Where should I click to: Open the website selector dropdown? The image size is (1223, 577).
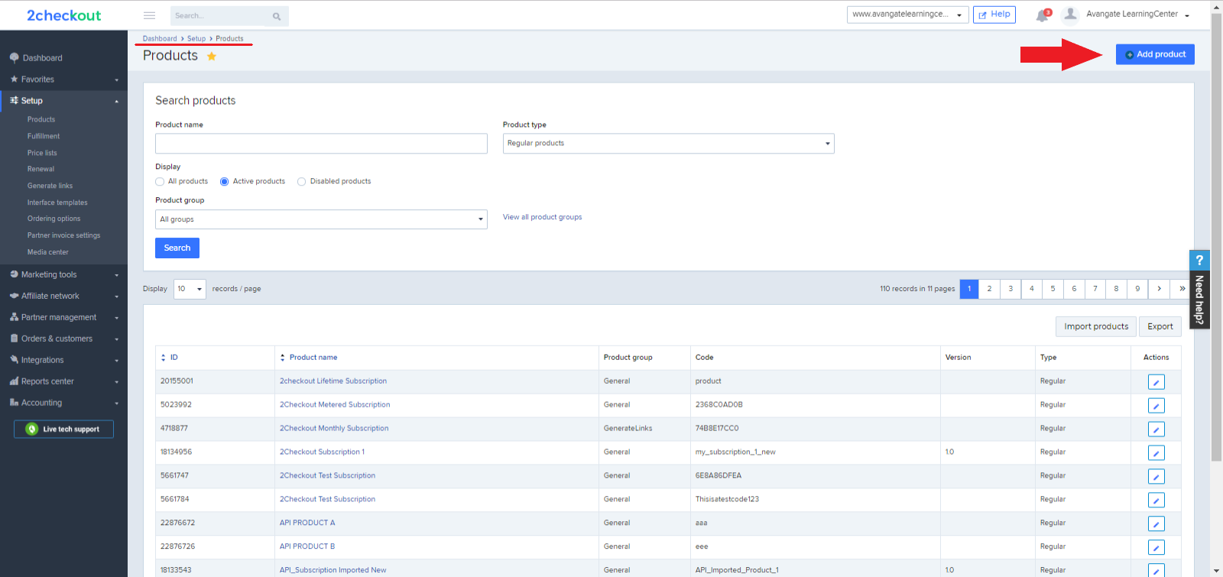[x=907, y=15]
